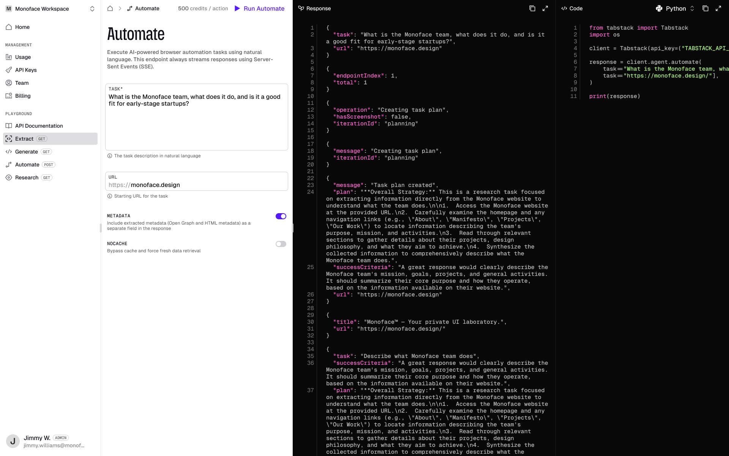Click into the Task text area
The image size is (729, 456).
(197, 117)
